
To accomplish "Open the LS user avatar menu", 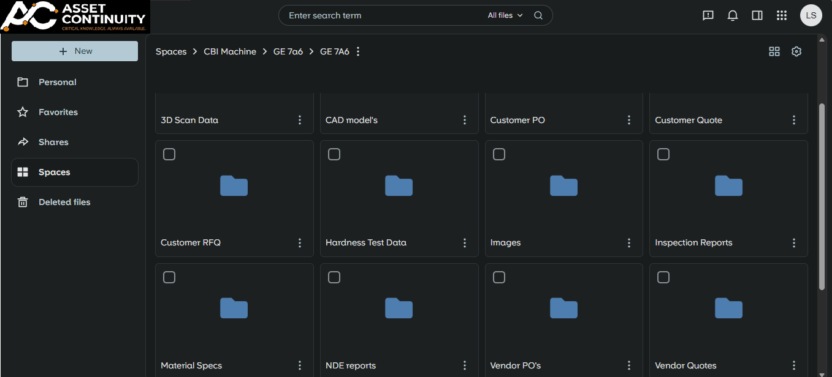I will tap(811, 15).
